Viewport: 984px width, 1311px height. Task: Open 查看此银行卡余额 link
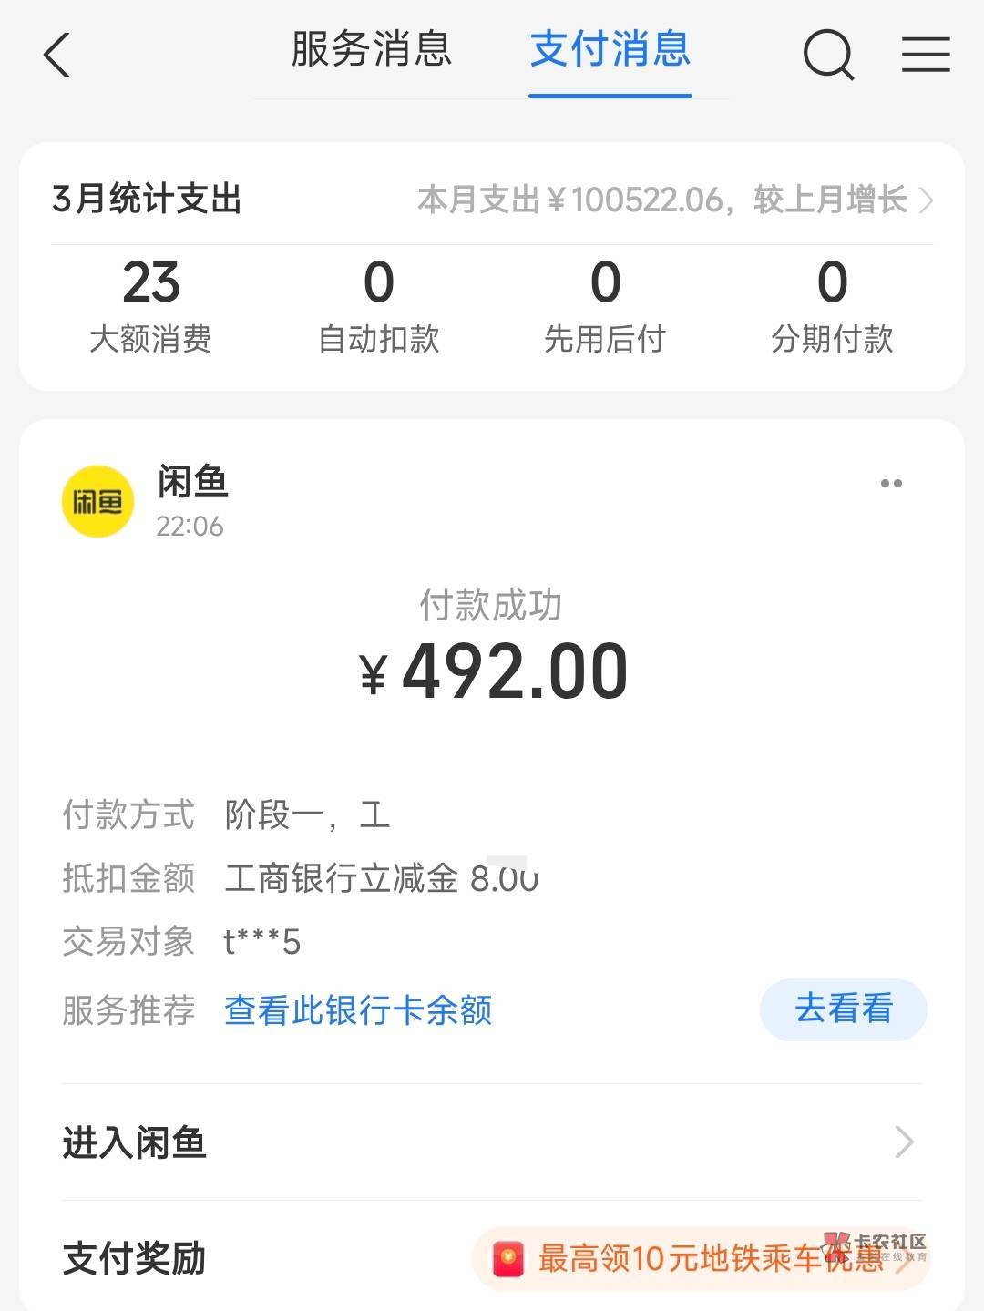pos(358,1009)
